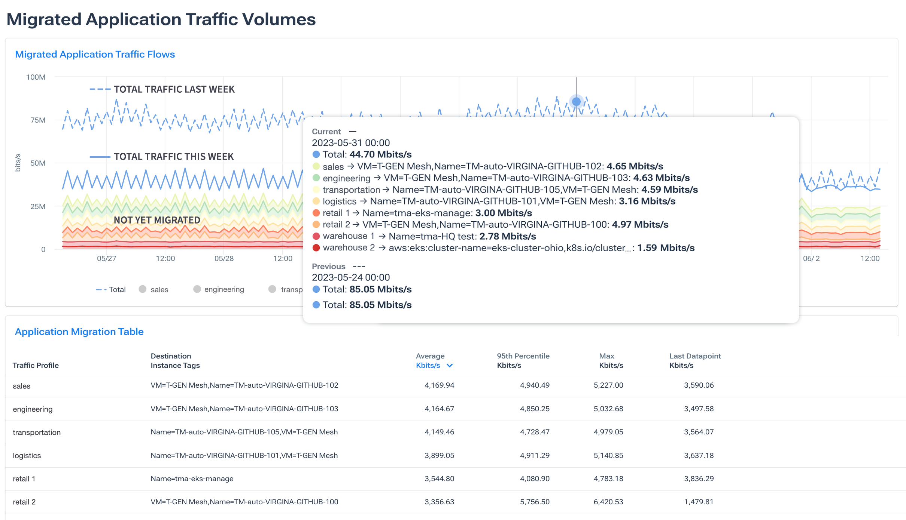The height and width of the screenshot is (520, 906).
Task: Click the orange retail 2 dot in the tooltip
Action: click(x=316, y=225)
